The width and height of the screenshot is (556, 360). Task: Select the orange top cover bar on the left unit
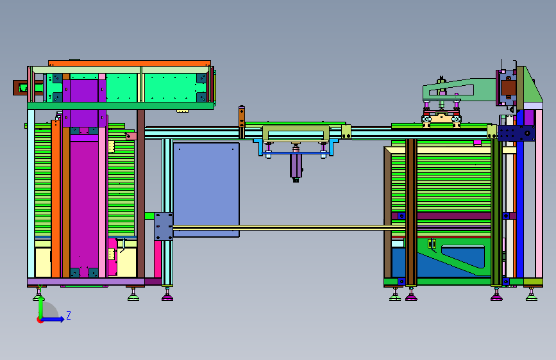point(130,63)
